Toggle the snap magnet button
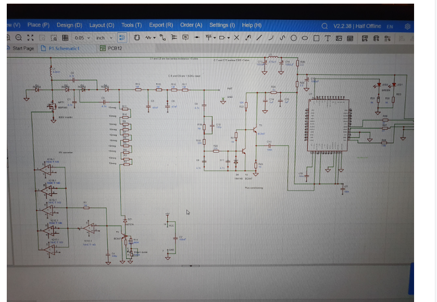The image size is (437, 302). click(122, 37)
